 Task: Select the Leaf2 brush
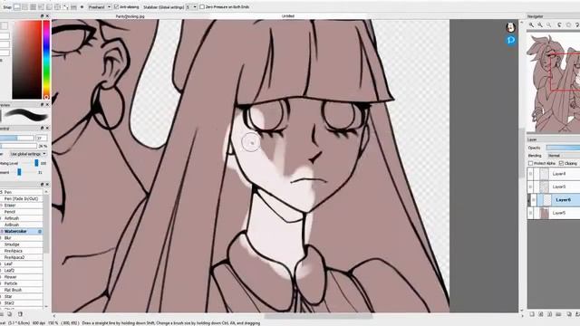pyautogui.click(x=22, y=271)
